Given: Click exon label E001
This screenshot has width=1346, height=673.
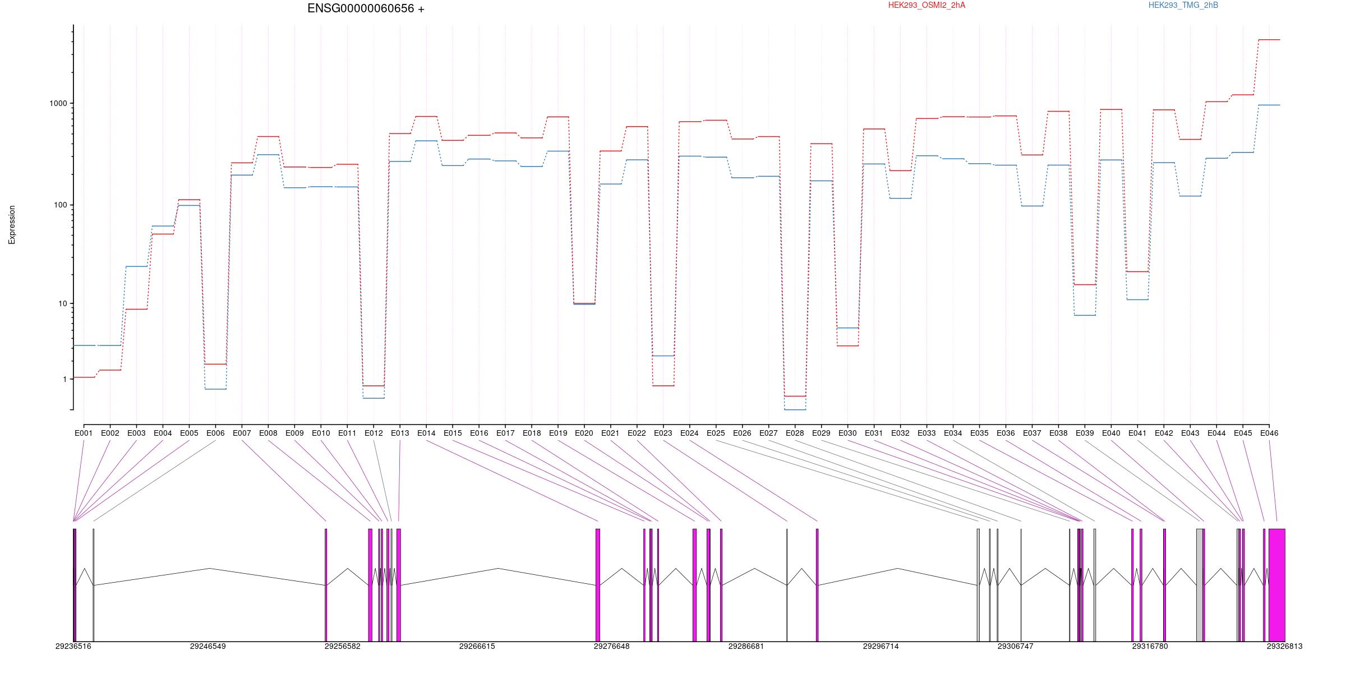Looking at the screenshot, I should pos(84,433).
